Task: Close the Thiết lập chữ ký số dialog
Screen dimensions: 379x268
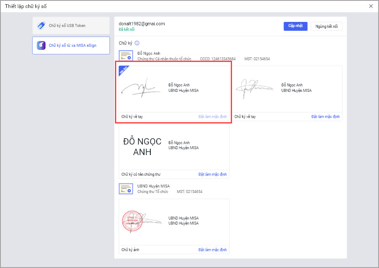Action: (x=371, y=6)
